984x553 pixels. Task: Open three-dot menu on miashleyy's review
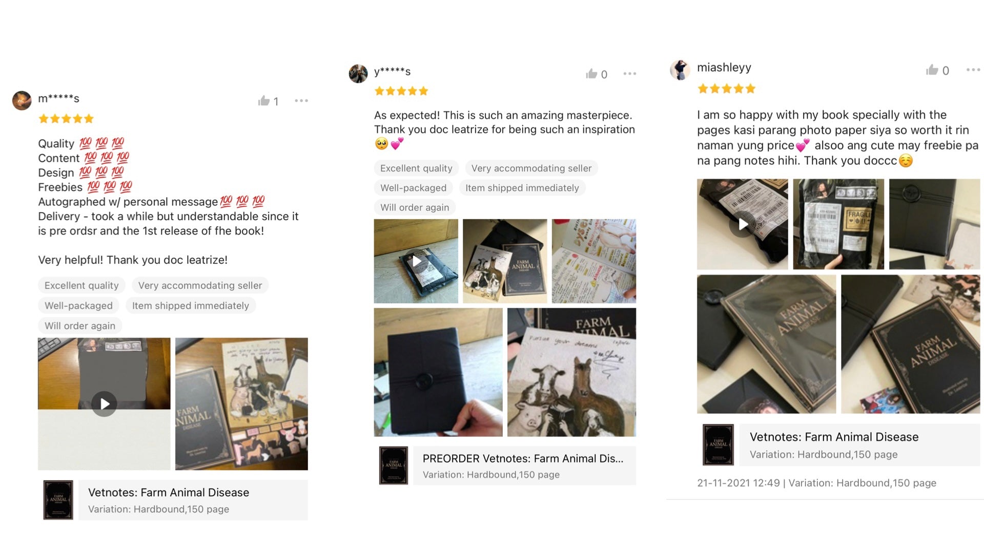[x=973, y=70]
